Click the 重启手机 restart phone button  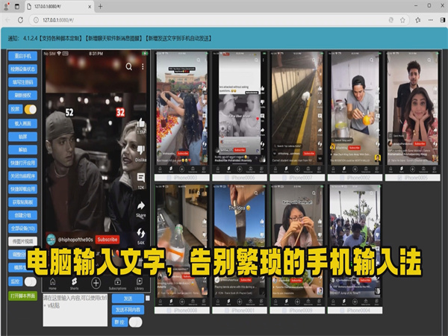(22, 56)
